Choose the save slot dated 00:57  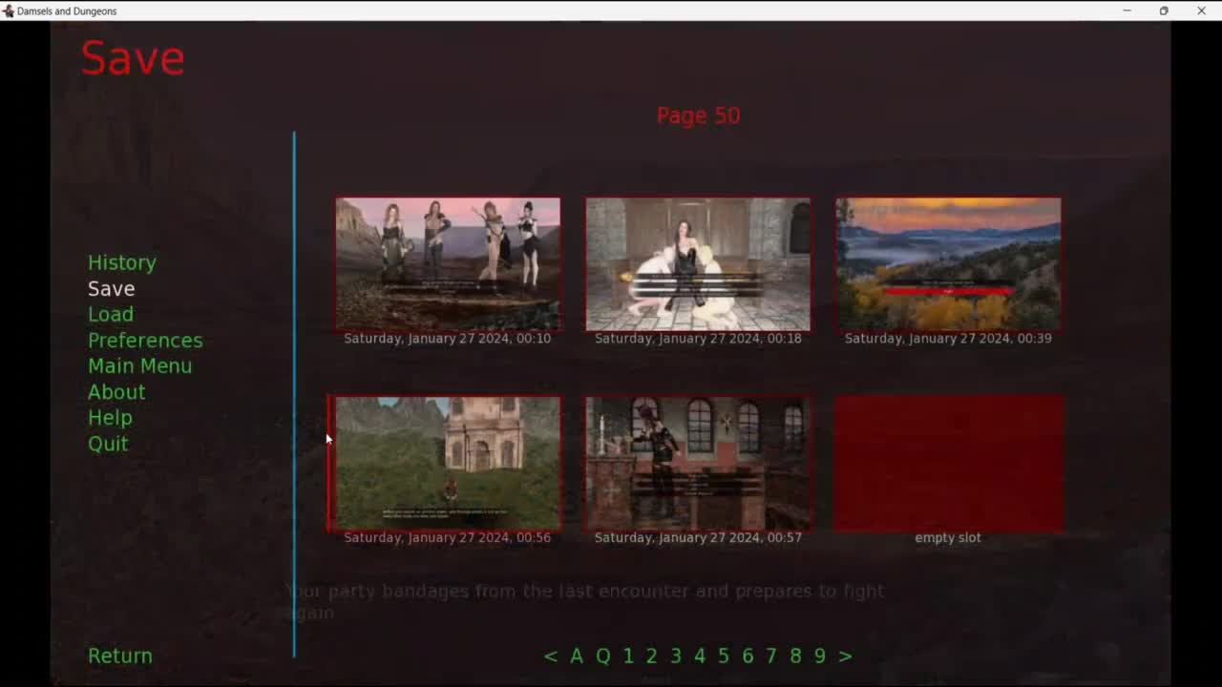(698, 464)
